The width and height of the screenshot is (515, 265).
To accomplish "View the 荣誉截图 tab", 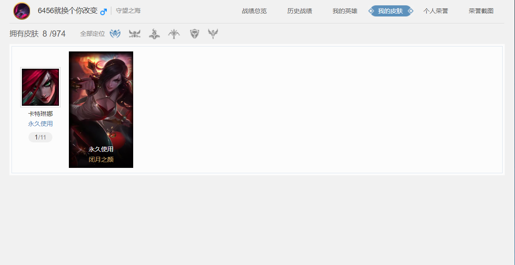I will 481,11.
